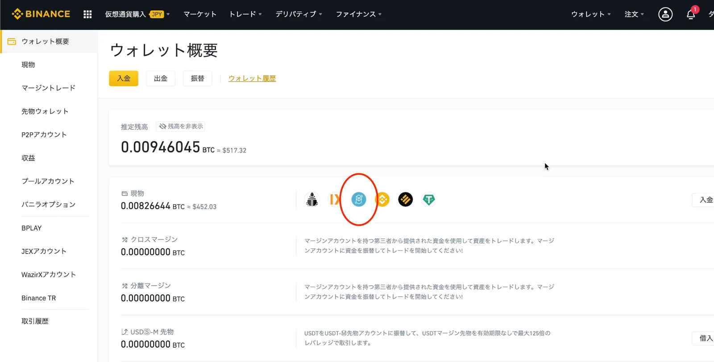
Task: Click the 振替 transfer button
Action: pyautogui.click(x=198, y=78)
